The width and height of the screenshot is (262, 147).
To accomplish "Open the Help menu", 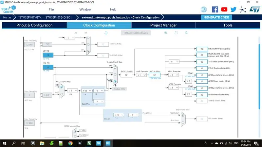I will coord(113,9).
